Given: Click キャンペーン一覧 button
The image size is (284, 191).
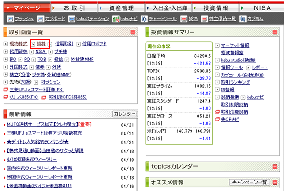Looking at the screenshot, I should [250, 182].
